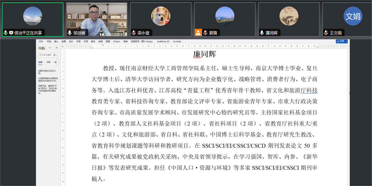
Task: Close the 导航 navigation pane
Action: (x=57, y=48)
